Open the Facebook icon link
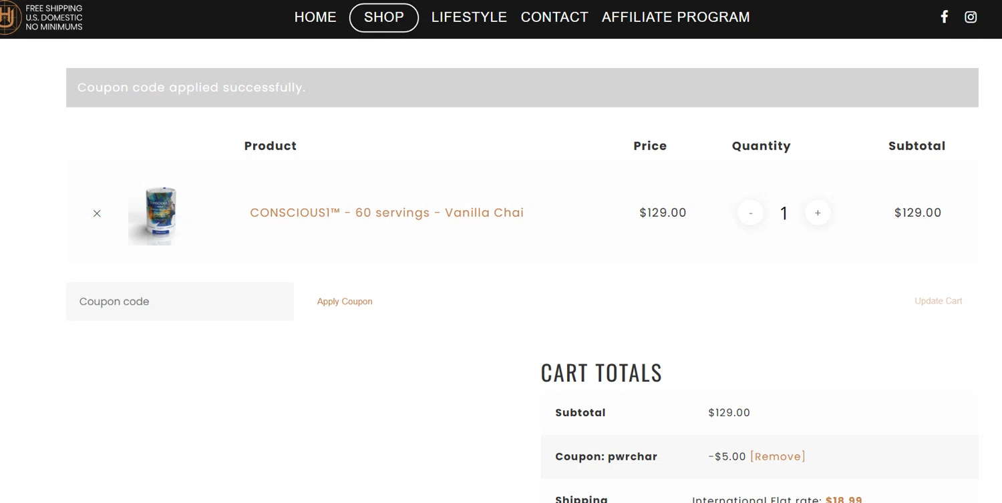This screenshot has width=1002, height=503. coord(944,17)
